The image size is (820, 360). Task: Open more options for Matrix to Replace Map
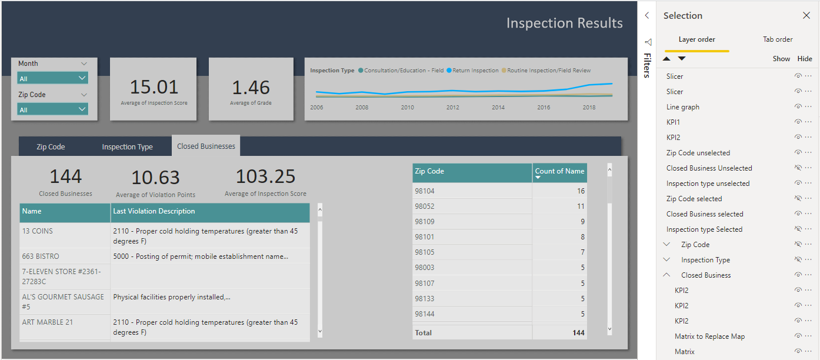click(x=809, y=336)
